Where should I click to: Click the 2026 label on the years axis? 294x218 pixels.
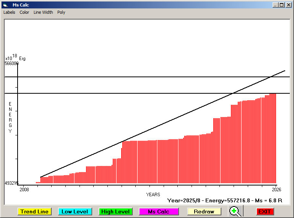point(276,189)
